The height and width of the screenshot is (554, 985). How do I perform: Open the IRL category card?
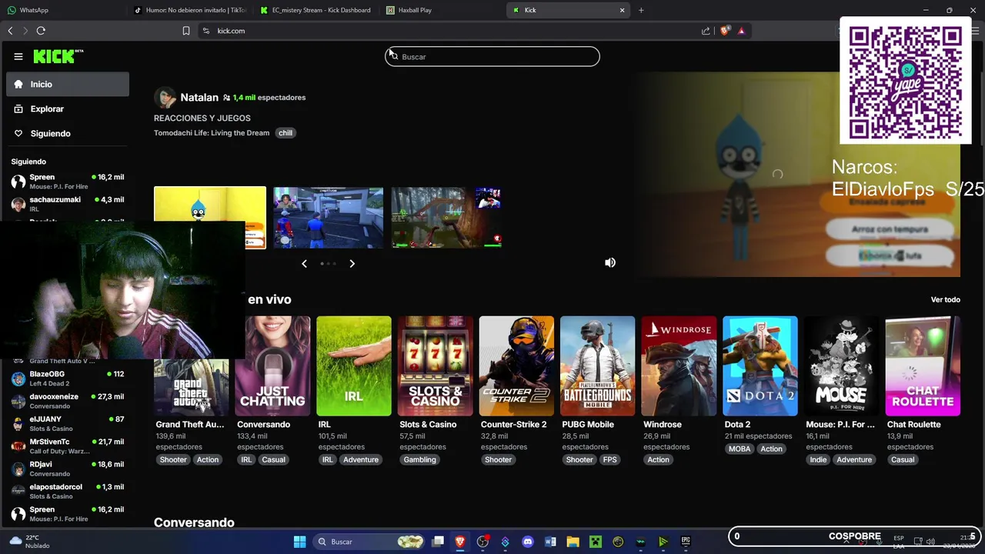354,366
